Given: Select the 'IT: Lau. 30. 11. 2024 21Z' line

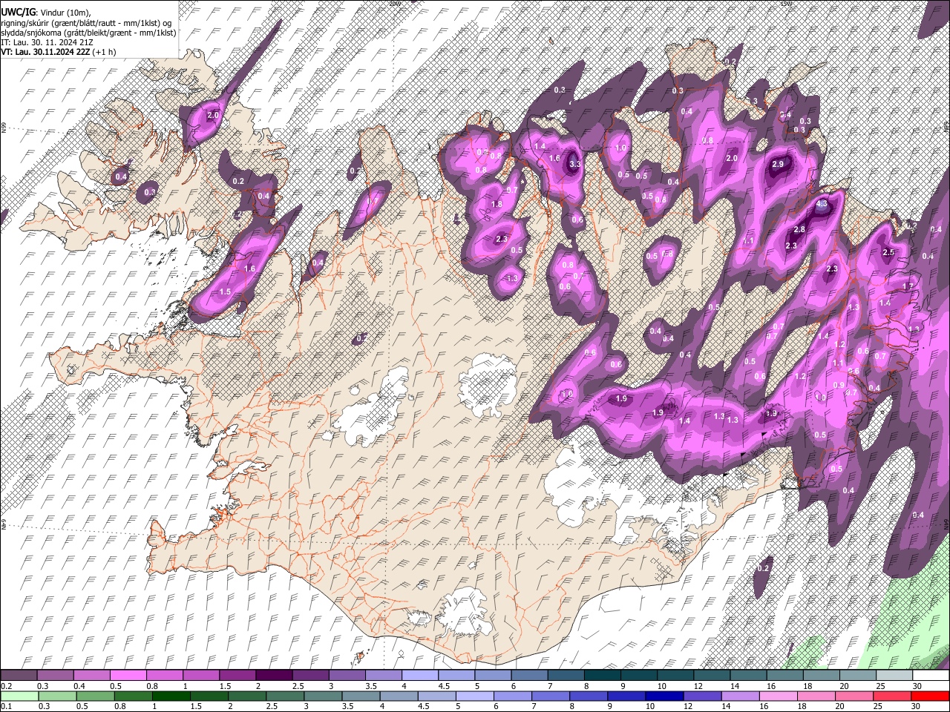Looking at the screenshot, I should tap(47, 42).
